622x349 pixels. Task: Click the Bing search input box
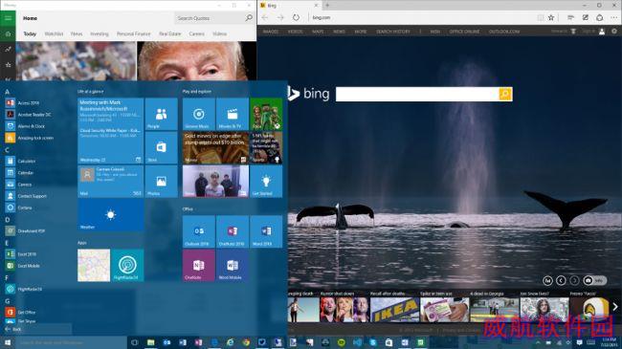click(x=417, y=94)
